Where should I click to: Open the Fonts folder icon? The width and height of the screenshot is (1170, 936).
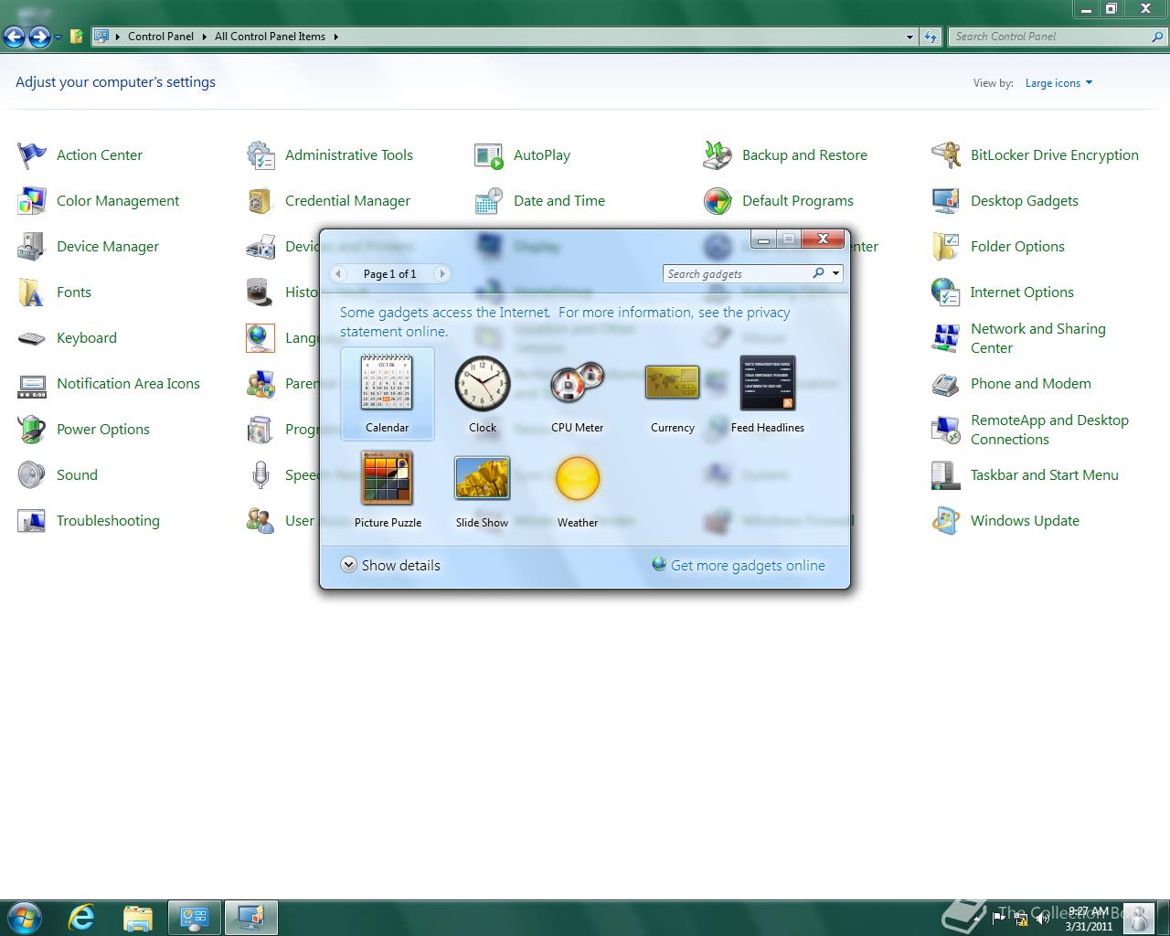point(31,292)
